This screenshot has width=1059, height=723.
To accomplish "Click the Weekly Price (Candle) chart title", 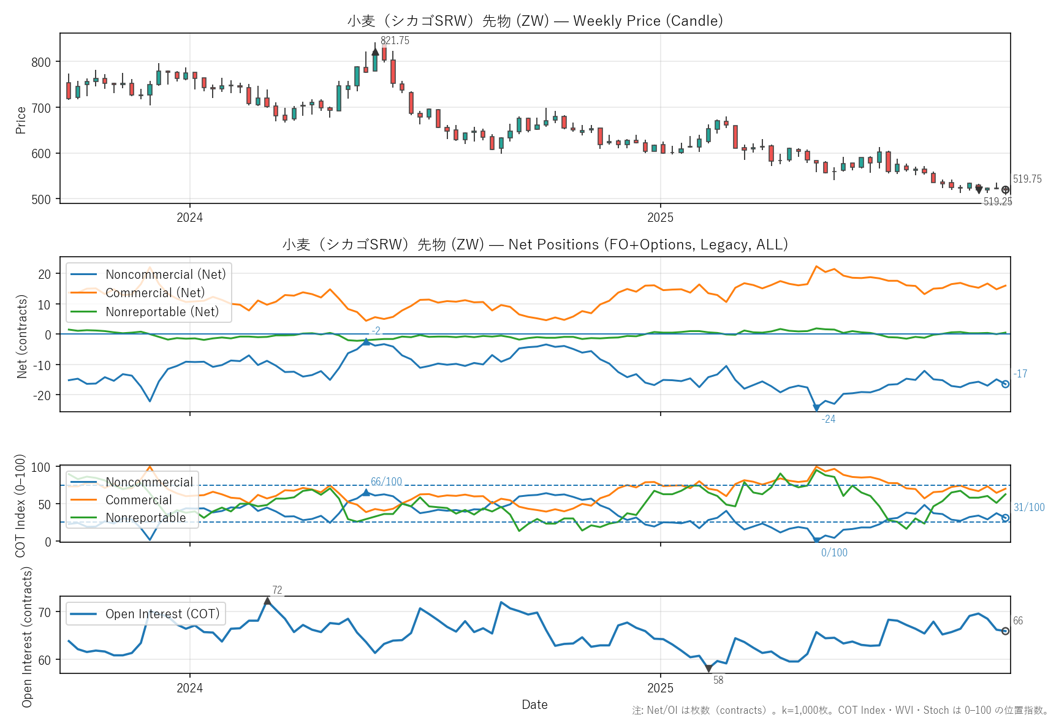I will (x=535, y=21).
